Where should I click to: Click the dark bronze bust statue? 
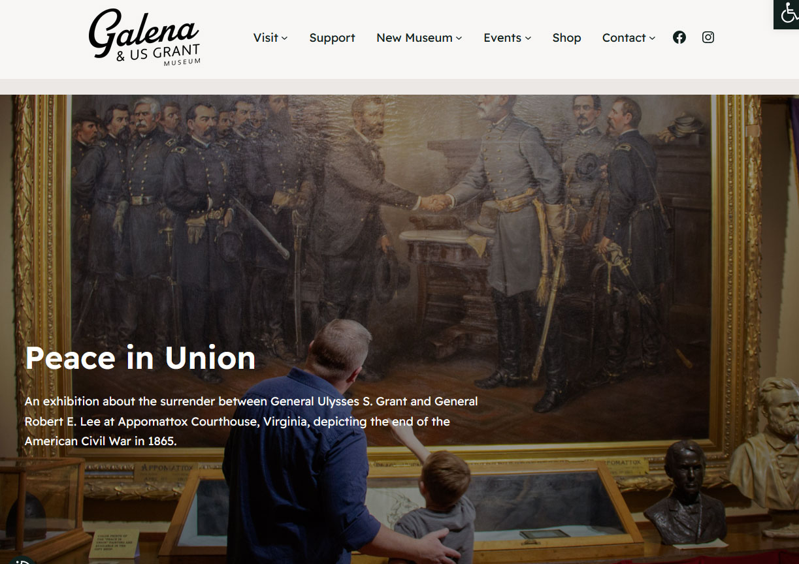point(685,493)
